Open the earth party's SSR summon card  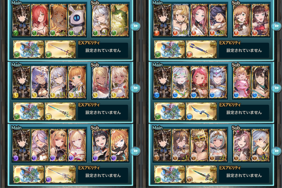tap(170, 174)
